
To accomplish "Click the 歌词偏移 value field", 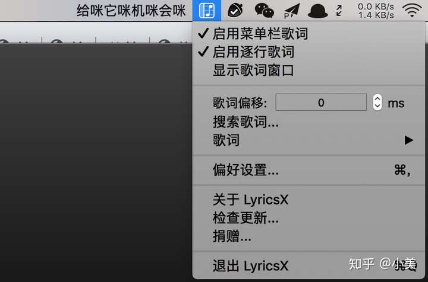I will (x=321, y=102).
